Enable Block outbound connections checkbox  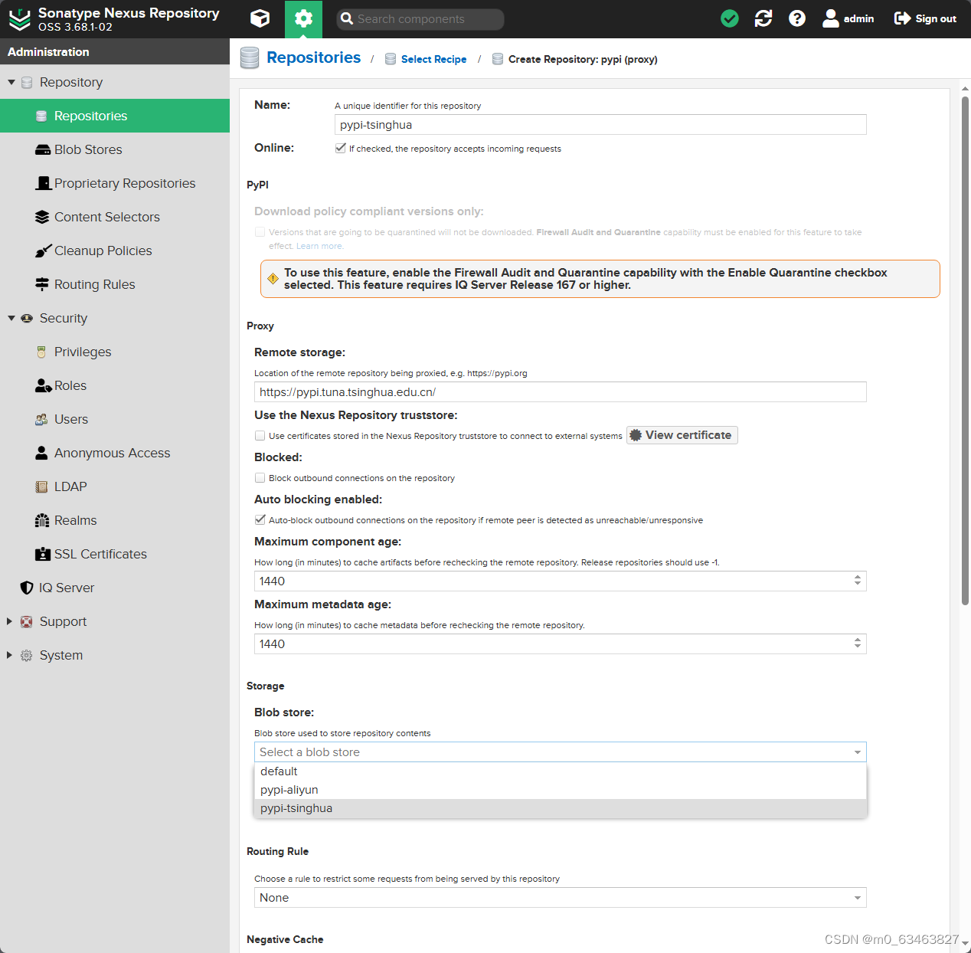[260, 477]
